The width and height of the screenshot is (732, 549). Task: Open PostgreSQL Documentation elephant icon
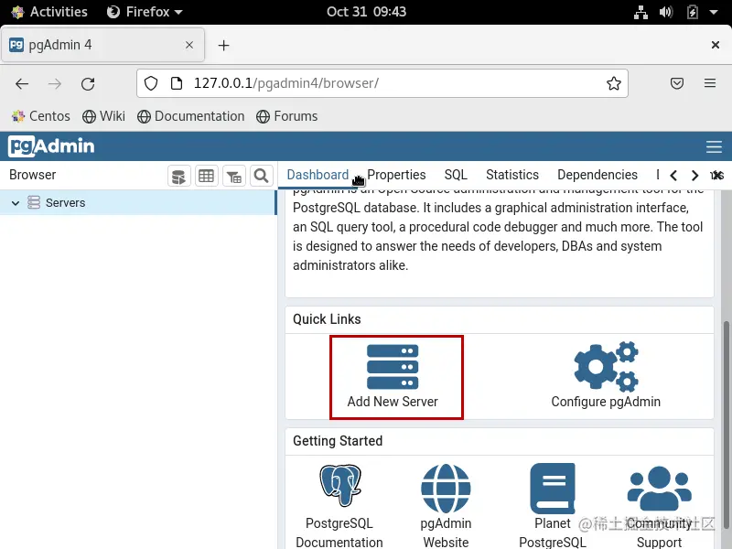point(339,486)
